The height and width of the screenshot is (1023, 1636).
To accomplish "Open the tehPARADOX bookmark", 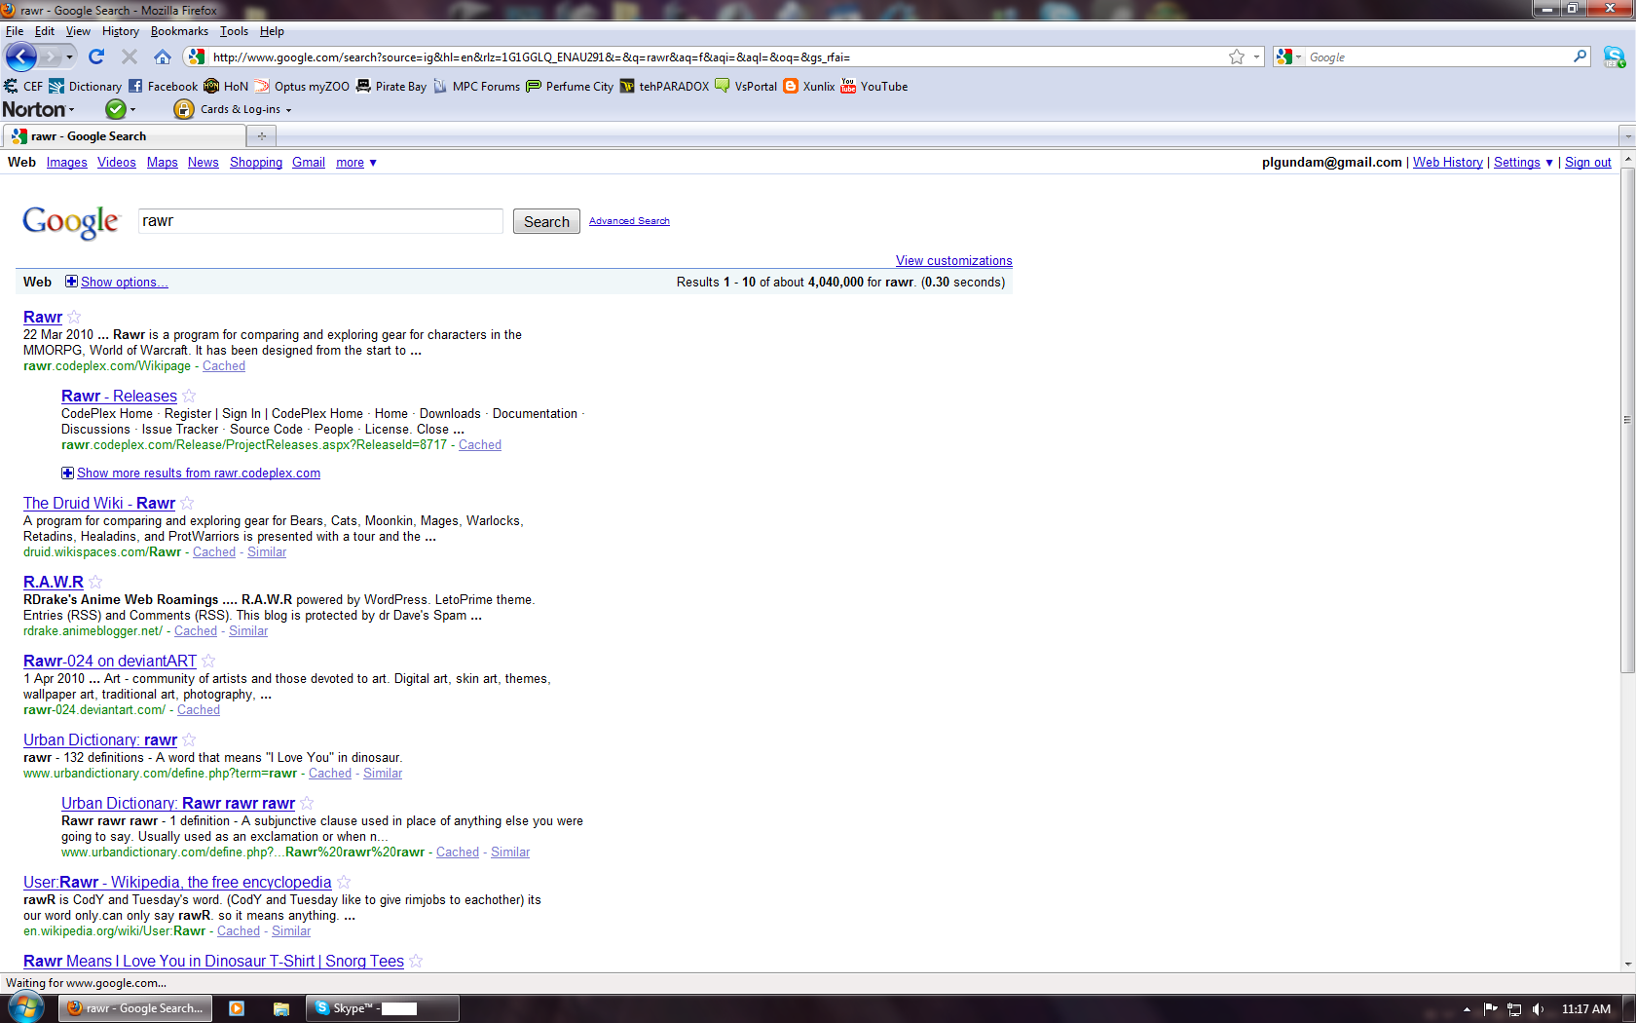I will pyautogui.click(x=664, y=86).
